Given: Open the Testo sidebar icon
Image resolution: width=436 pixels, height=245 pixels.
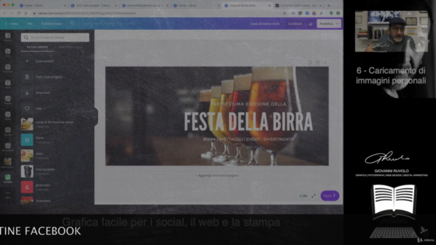Looking at the screenshot, I should [7, 84].
